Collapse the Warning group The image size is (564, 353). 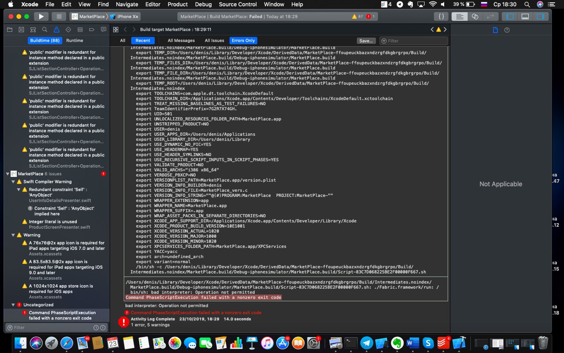(13, 235)
